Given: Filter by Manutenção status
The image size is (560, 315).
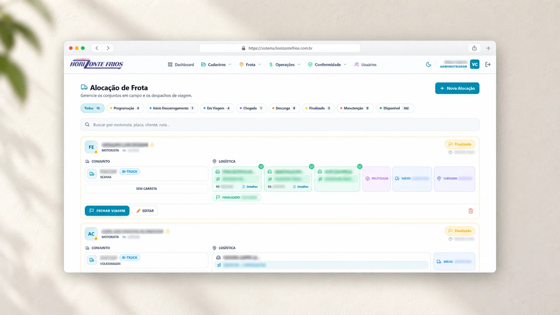Looking at the screenshot, I should pos(355,108).
